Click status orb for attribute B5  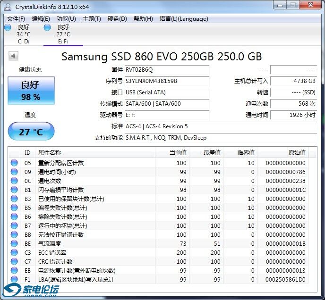pos(14,208)
